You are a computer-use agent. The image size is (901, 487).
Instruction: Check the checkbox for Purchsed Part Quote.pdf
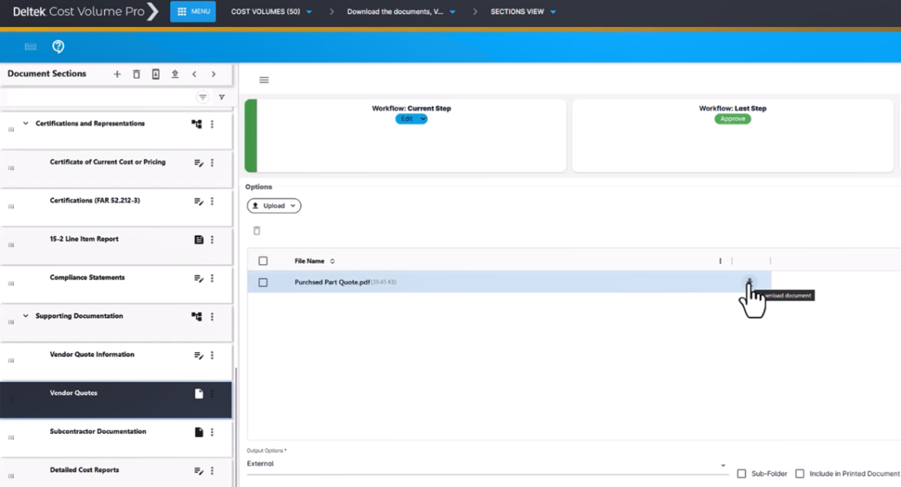(x=264, y=282)
